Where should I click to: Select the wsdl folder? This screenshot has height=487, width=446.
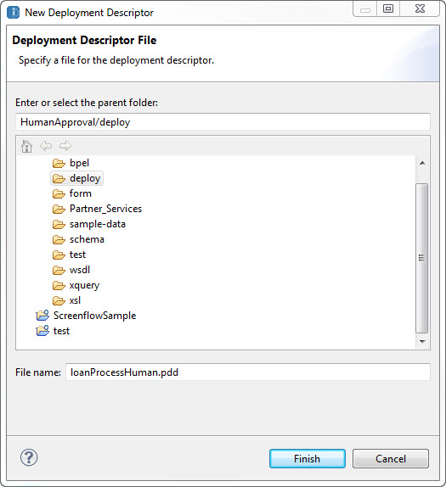point(71,270)
